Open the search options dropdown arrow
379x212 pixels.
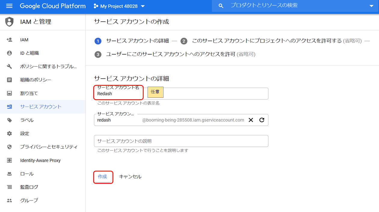coord(371,6)
